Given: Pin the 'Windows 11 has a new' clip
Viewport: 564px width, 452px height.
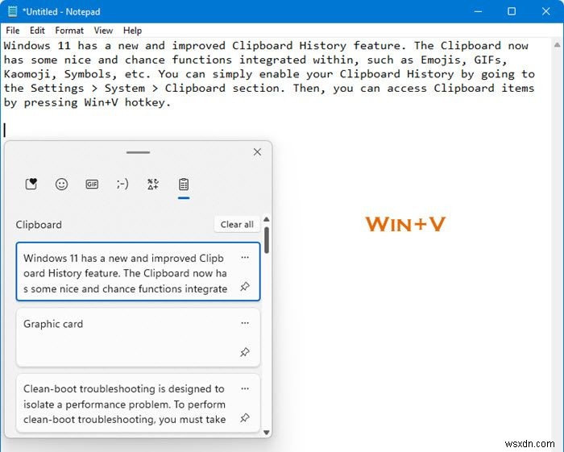Looking at the screenshot, I should [x=245, y=287].
